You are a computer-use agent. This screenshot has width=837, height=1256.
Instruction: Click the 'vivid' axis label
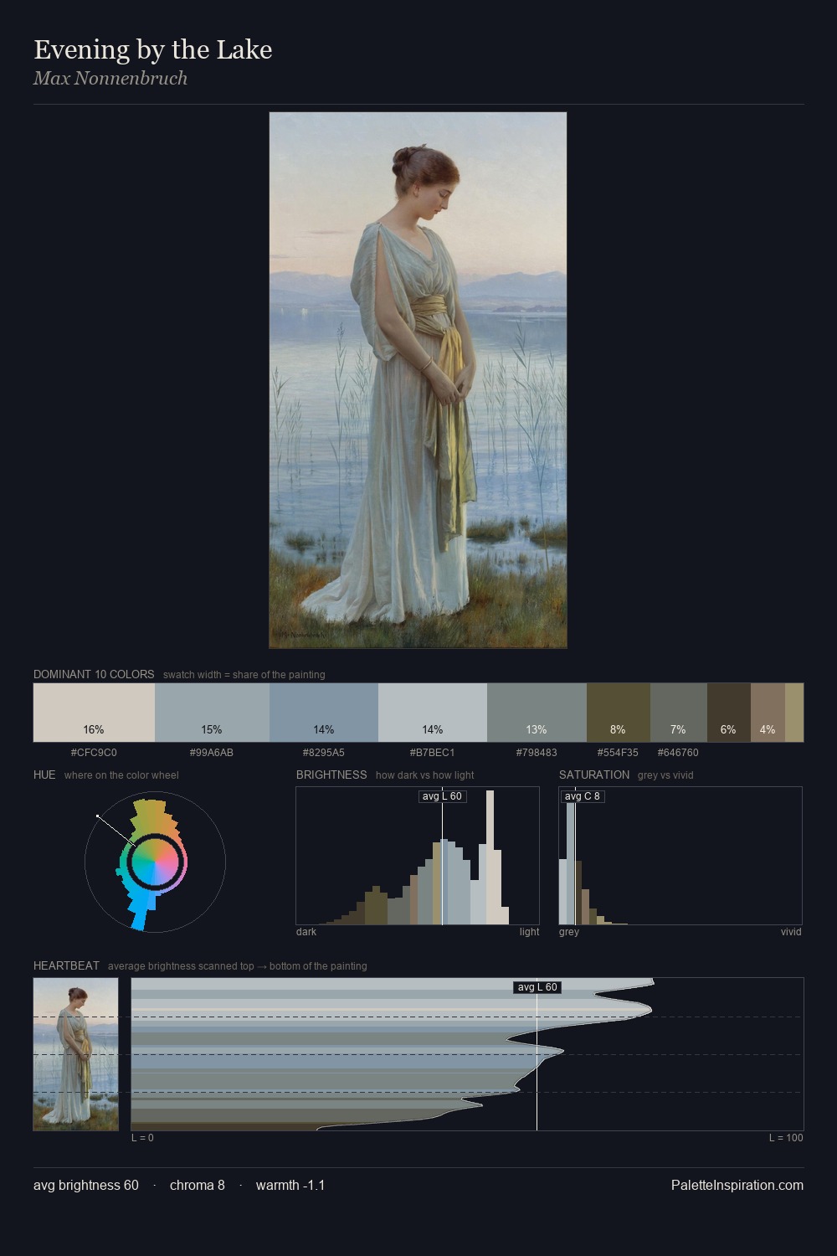coord(791,932)
